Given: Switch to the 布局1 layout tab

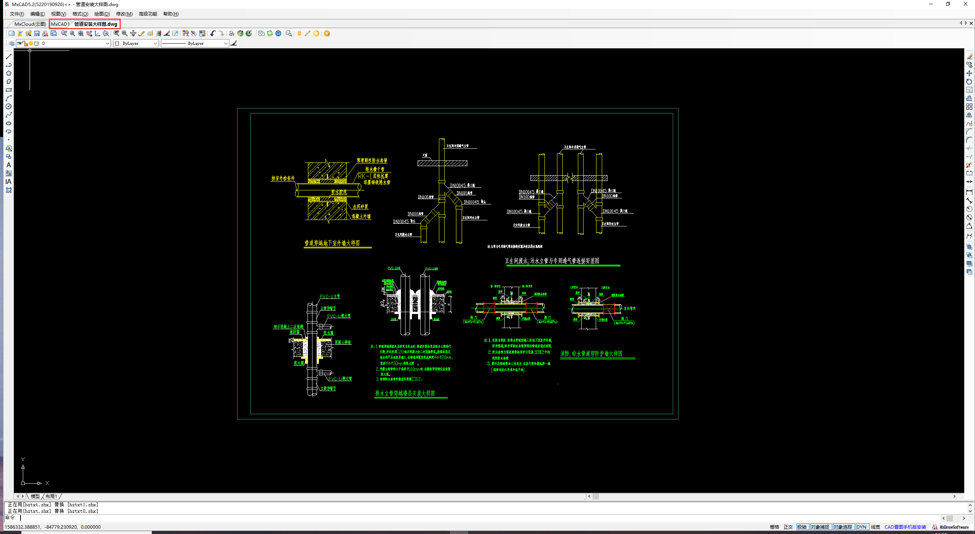Looking at the screenshot, I should pyautogui.click(x=51, y=496).
